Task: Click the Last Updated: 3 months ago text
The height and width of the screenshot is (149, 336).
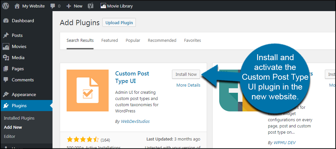Action: [x=173, y=139]
